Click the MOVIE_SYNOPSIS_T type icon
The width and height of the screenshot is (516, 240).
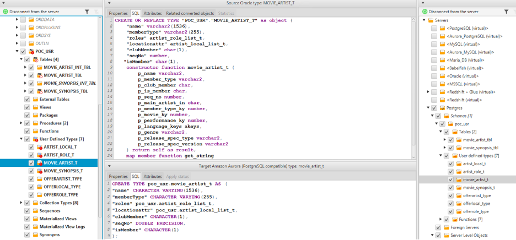coord(40,171)
